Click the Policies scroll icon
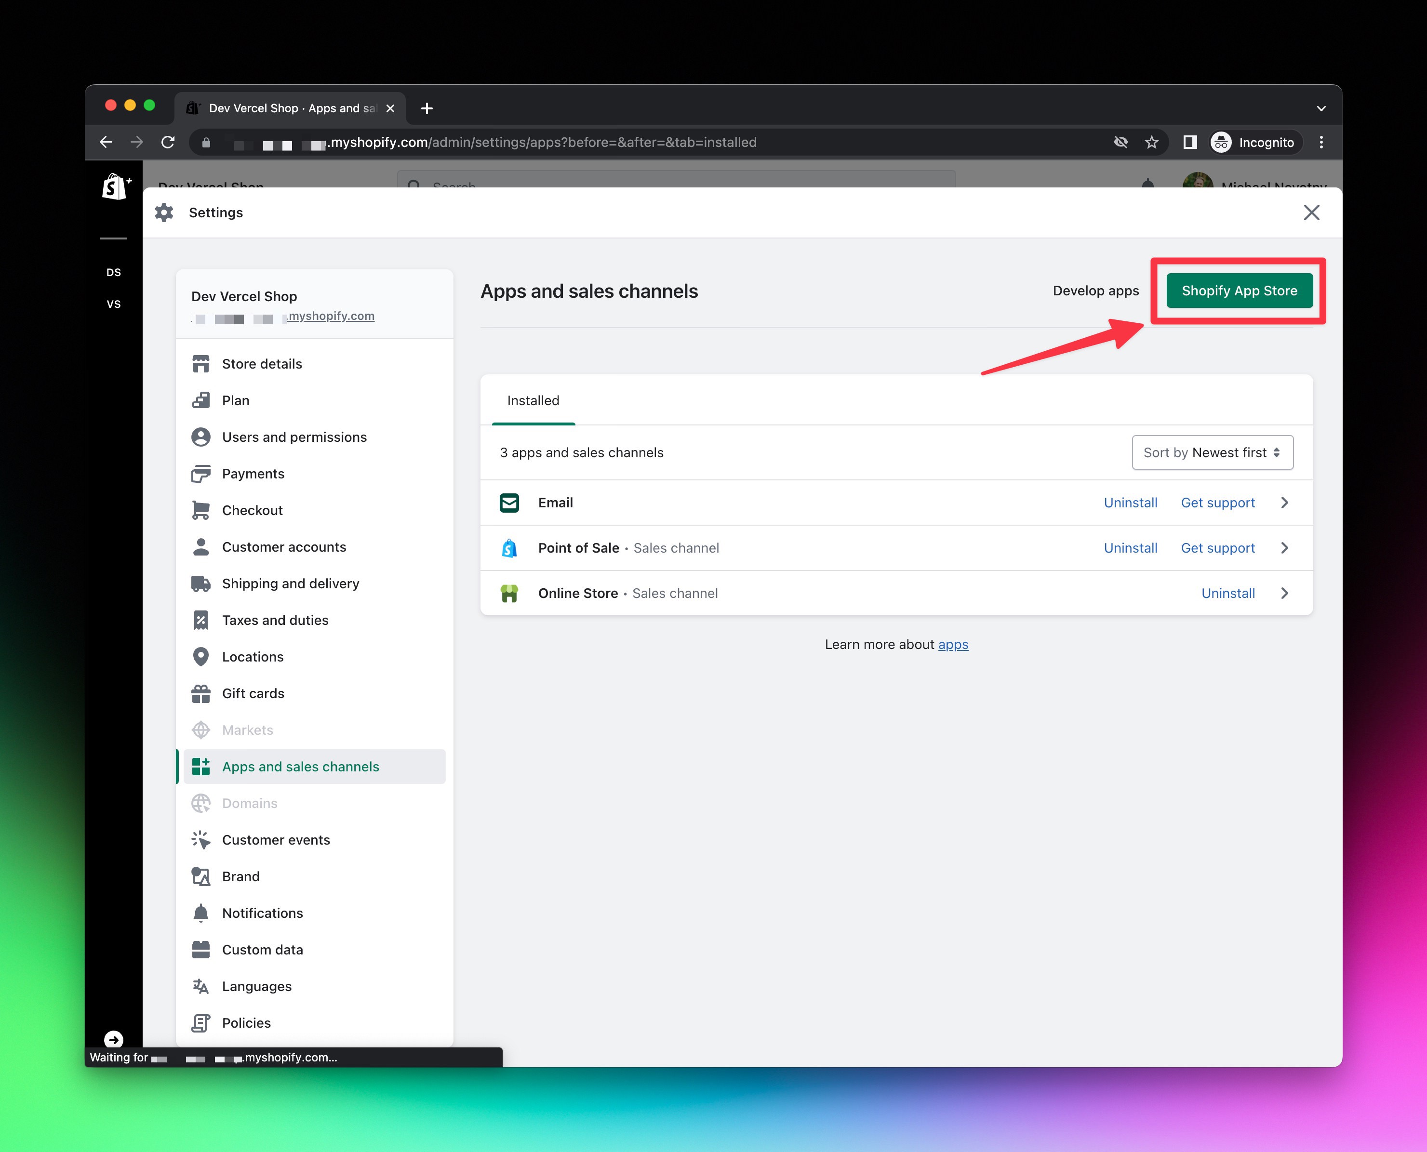1427x1152 pixels. (200, 1022)
